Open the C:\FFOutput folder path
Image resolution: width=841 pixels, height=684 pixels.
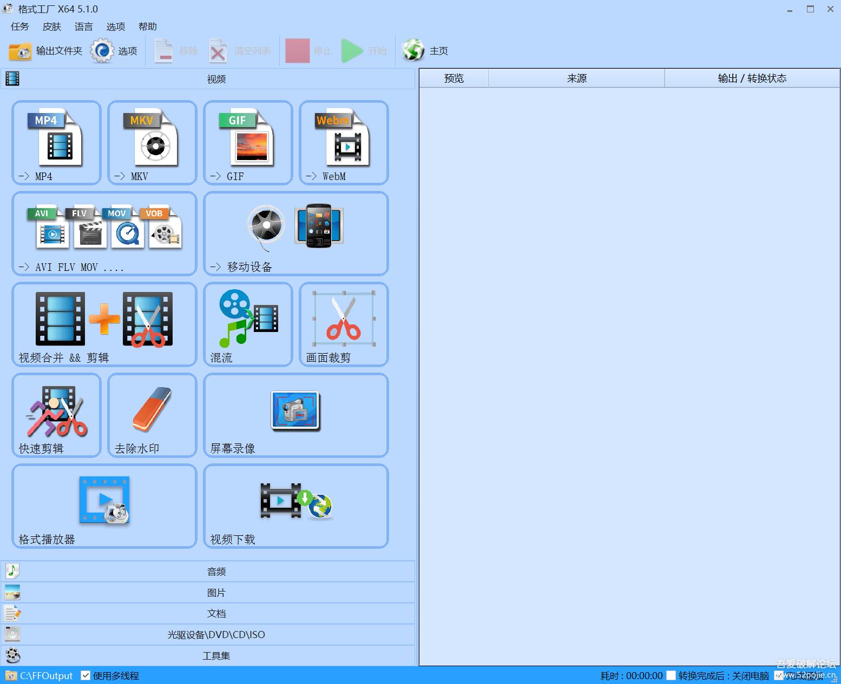pyautogui.click(x=46, y=675)
